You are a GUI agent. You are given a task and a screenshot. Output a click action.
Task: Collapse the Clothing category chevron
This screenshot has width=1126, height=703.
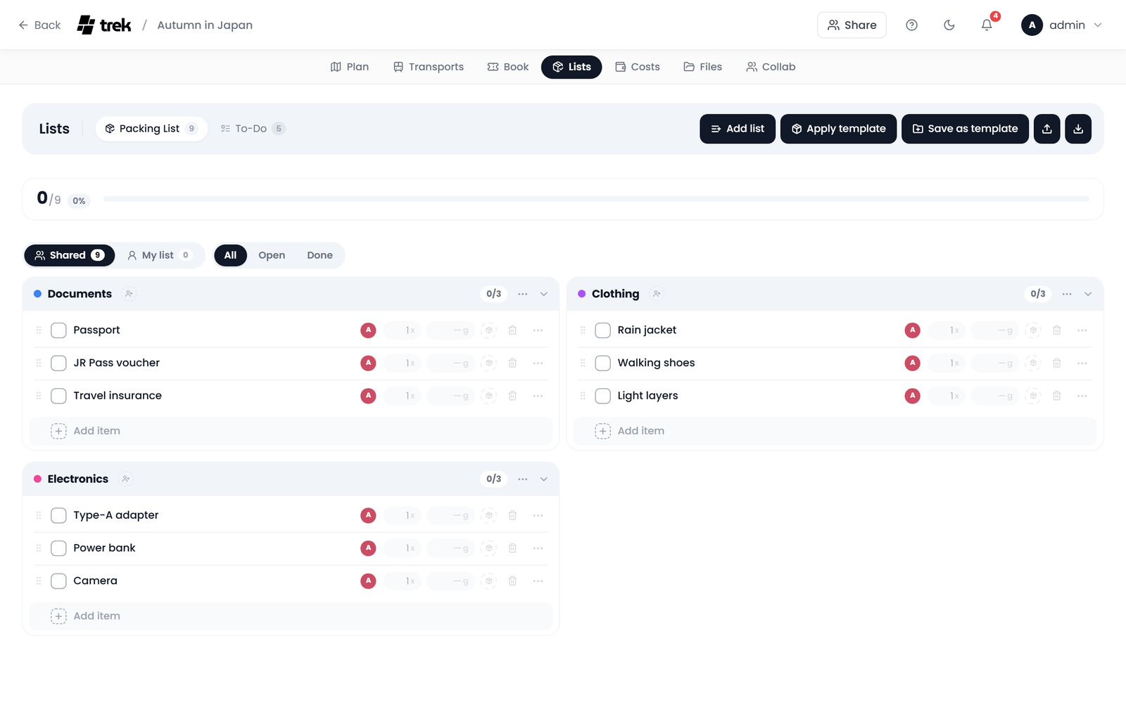tap(1088, 294)
